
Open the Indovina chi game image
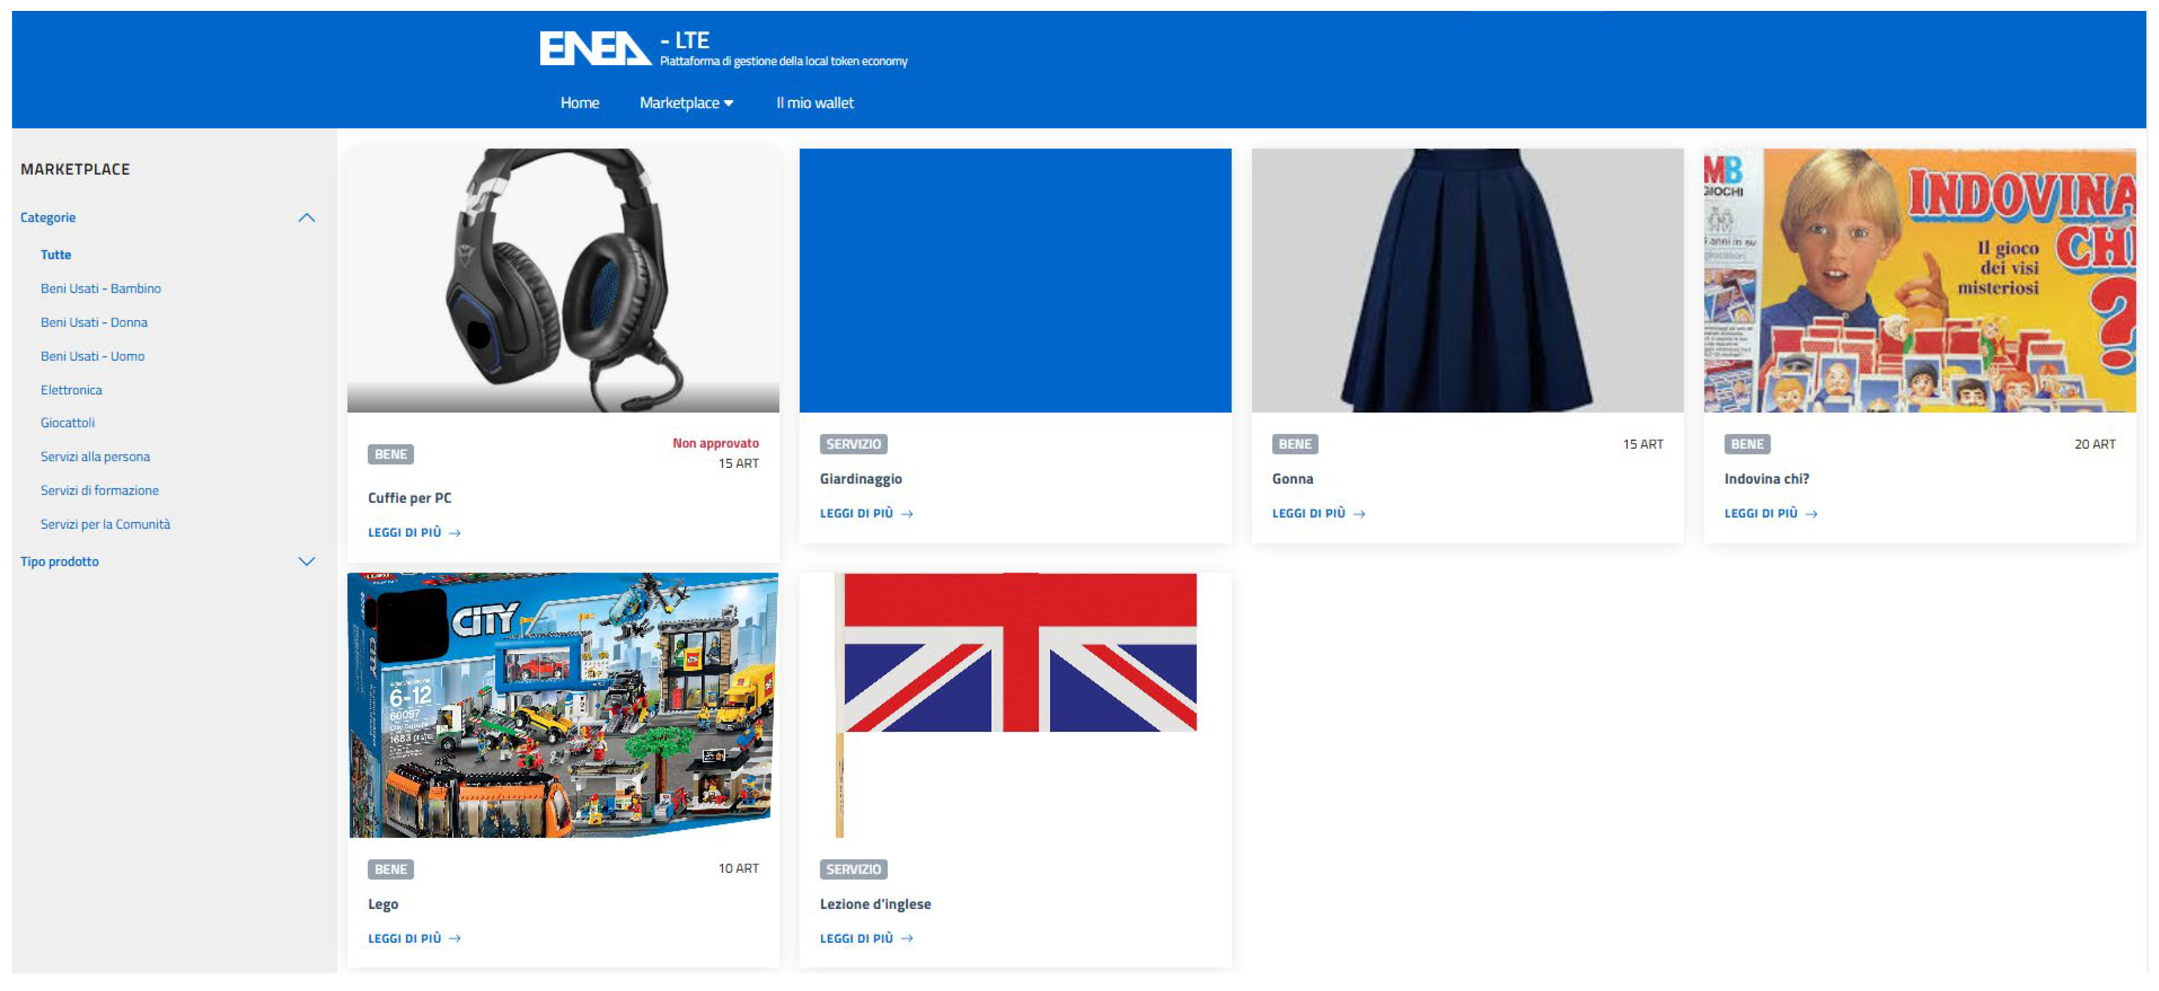pyautogui.click(x=1919, y=281)
